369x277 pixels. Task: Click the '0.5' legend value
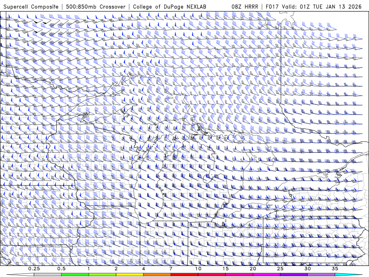(61, 269)
